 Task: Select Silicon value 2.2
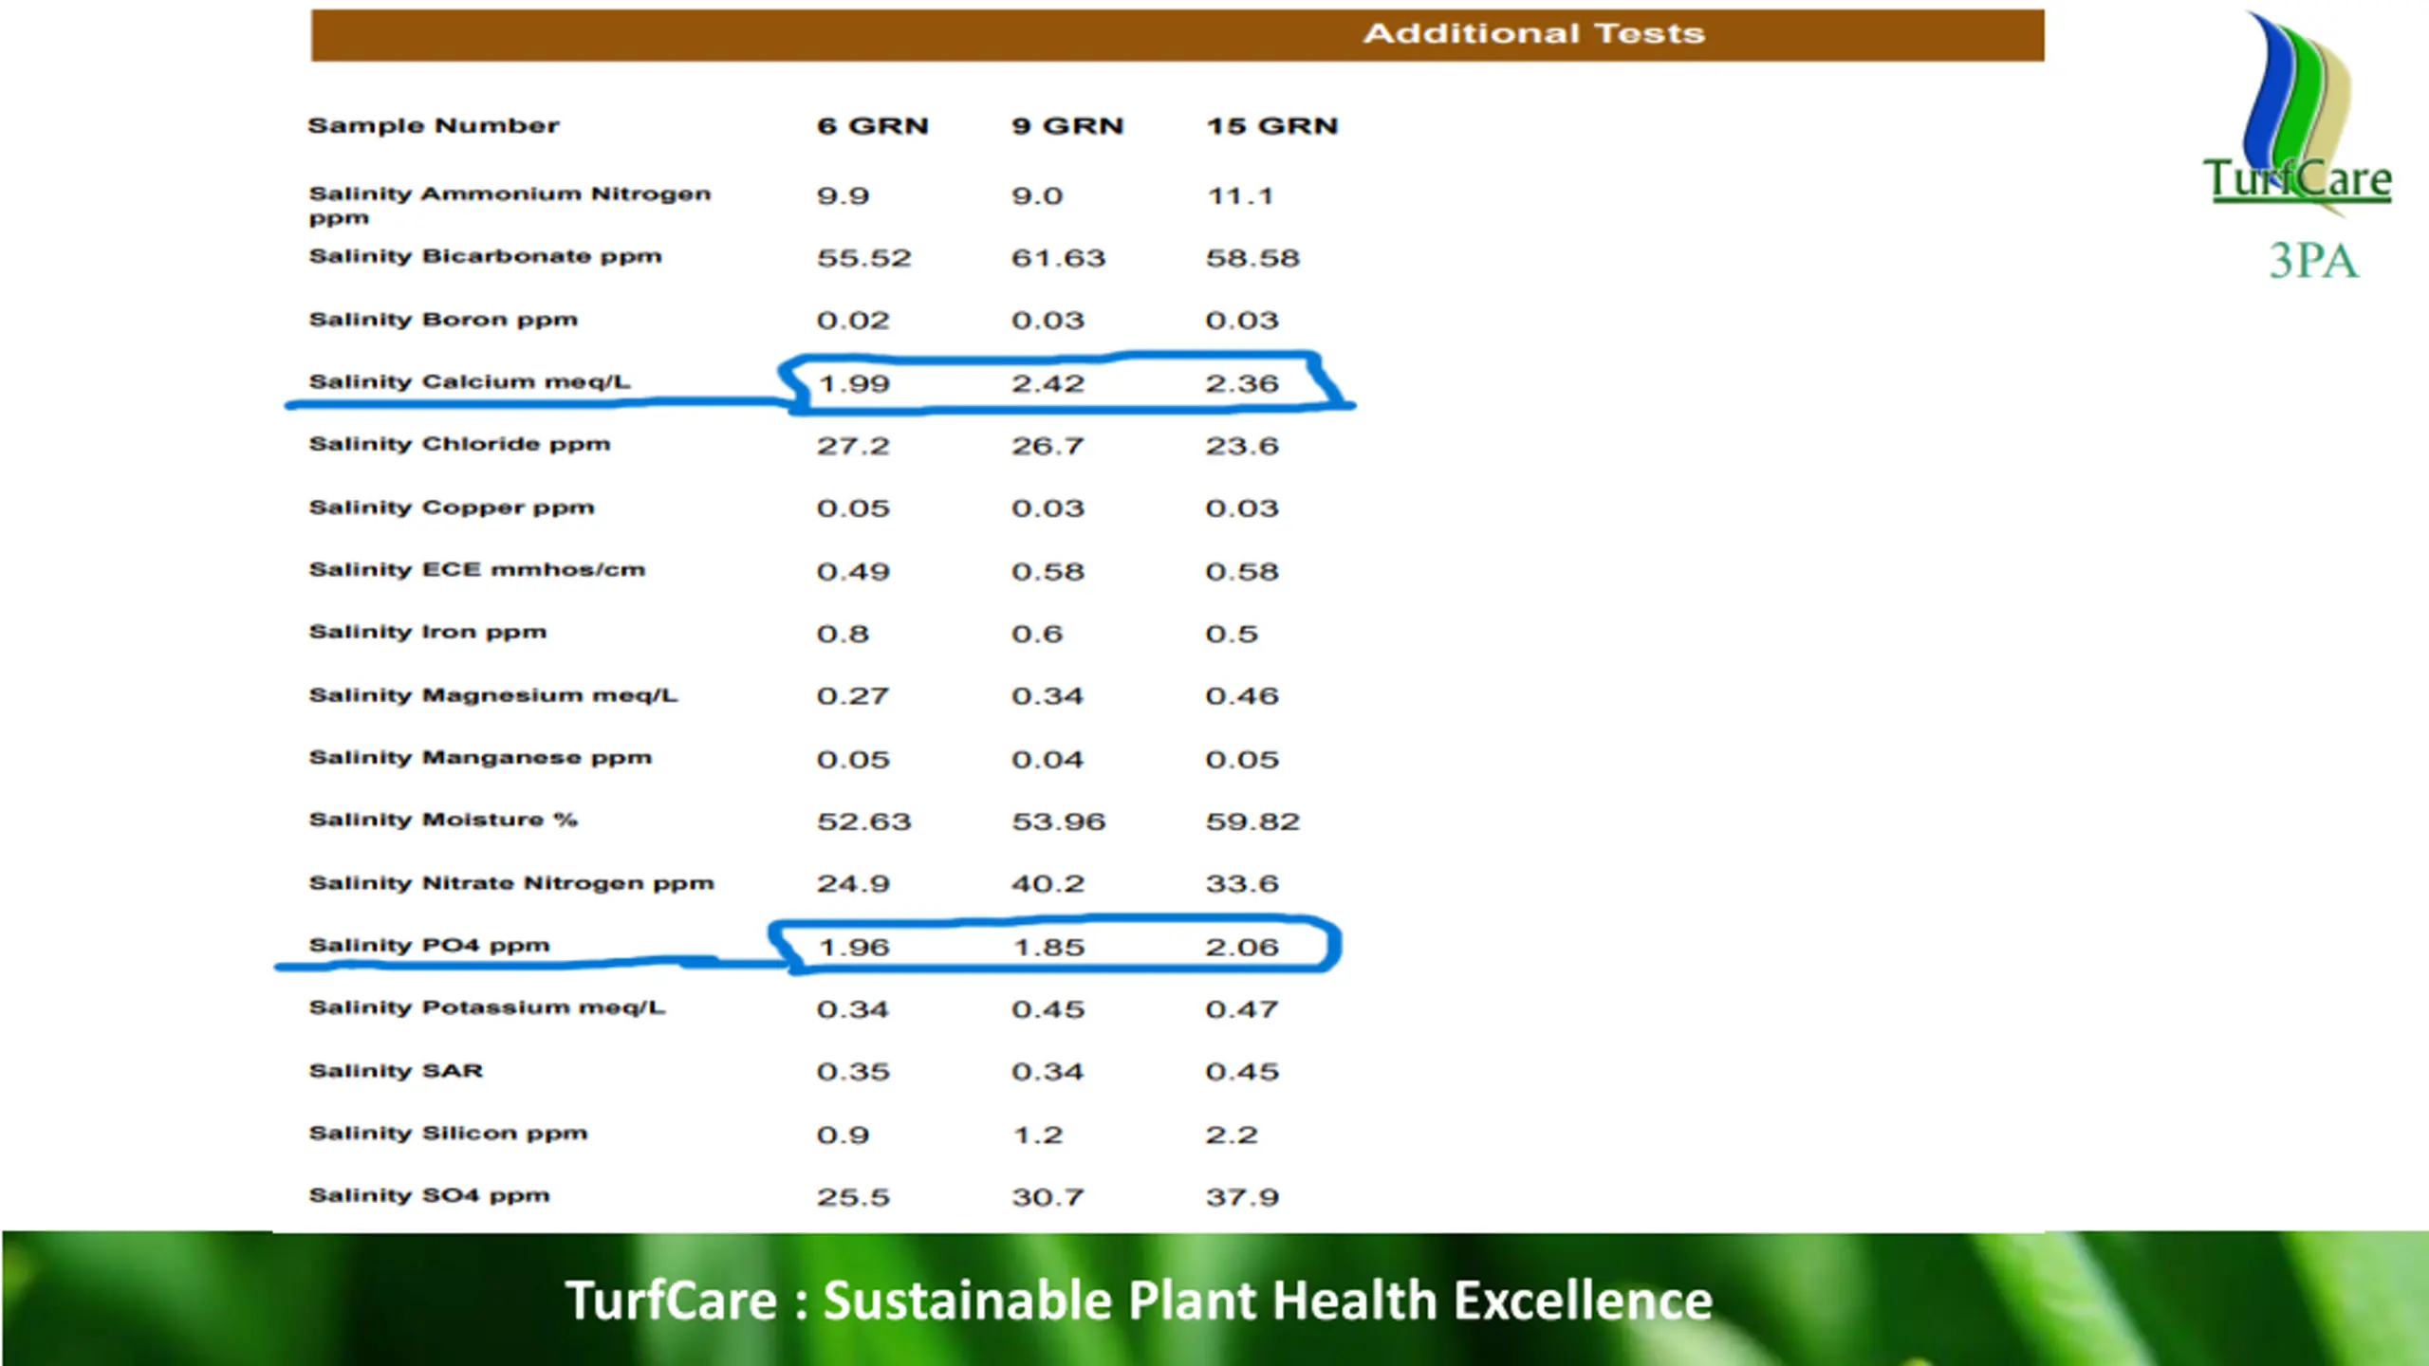[x=1232, y=1135]
